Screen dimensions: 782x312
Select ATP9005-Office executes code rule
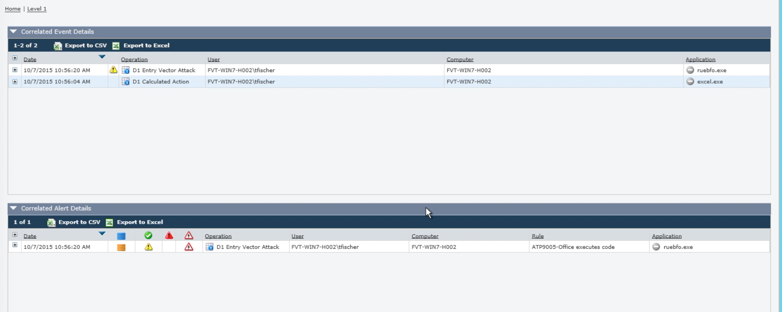click(573, 247)
